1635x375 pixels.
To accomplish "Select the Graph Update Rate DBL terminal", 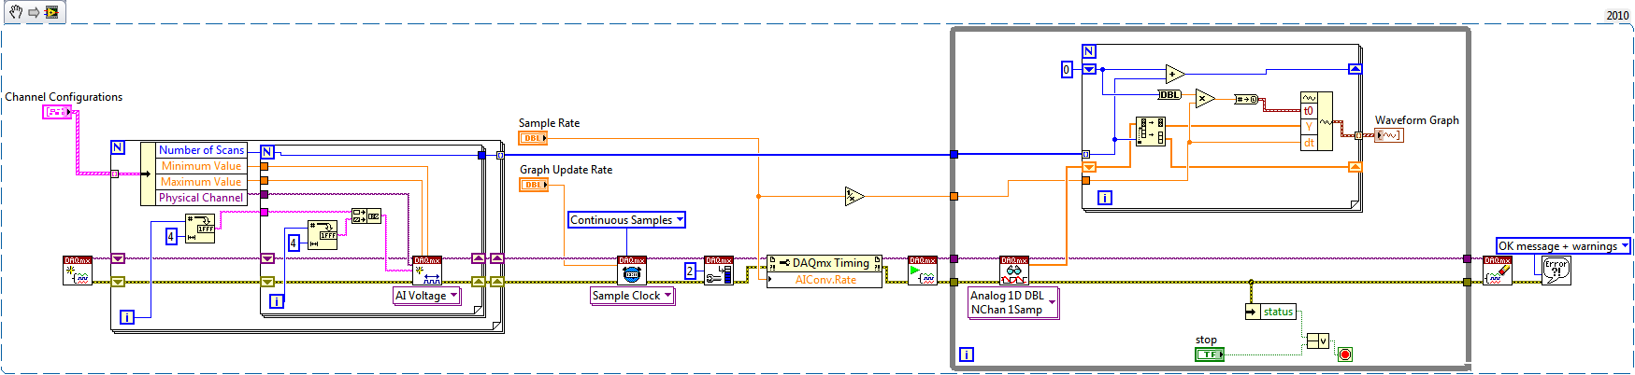I will [534, 185].
